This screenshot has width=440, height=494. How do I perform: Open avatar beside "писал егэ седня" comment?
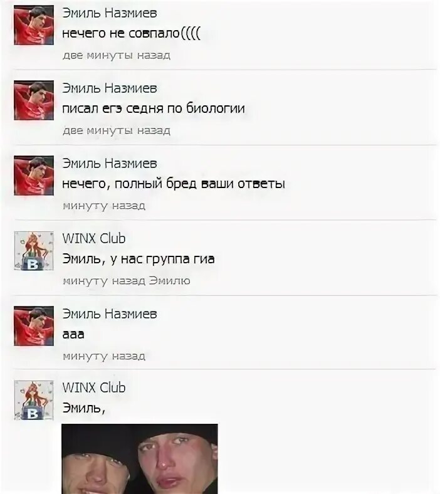coord(34,100)
